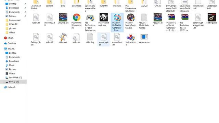Select the ONLINE.exe file icon
The height and width of the screenshot is (123, 219).
point(63,17)
